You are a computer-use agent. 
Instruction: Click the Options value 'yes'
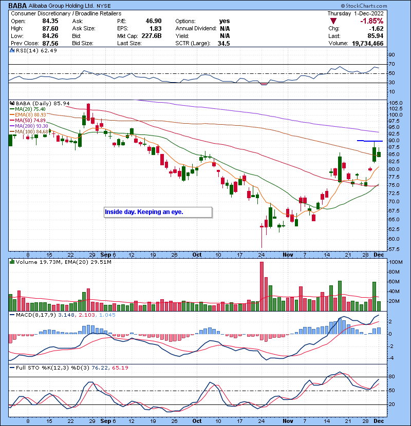(225, 21)
